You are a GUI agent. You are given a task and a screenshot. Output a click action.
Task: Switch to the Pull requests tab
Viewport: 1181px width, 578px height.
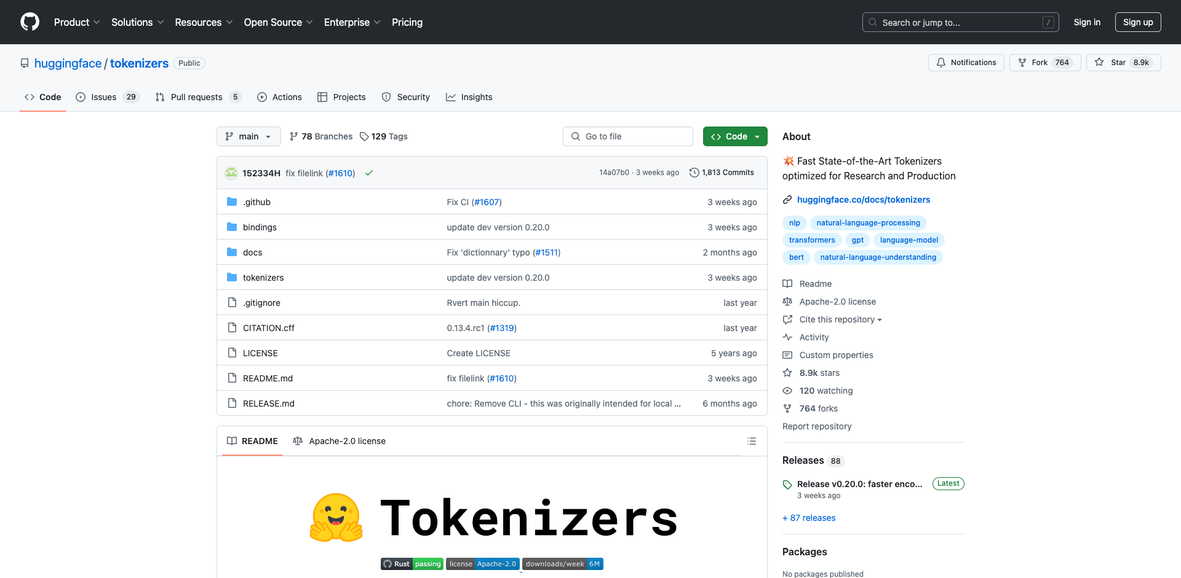197,97
